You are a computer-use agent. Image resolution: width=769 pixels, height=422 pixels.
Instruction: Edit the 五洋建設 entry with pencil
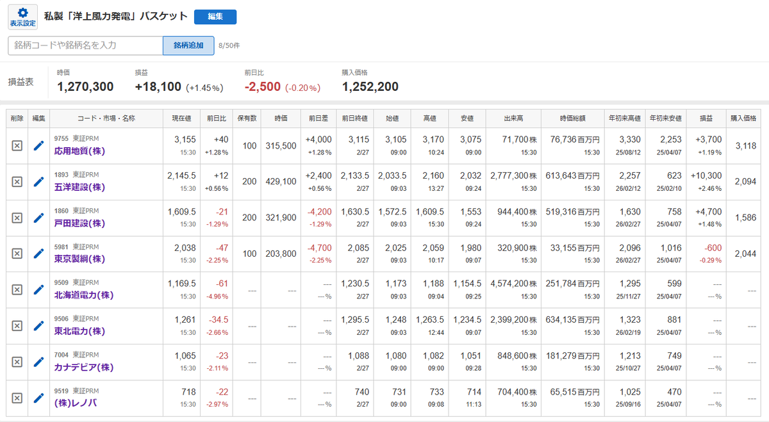38,182
